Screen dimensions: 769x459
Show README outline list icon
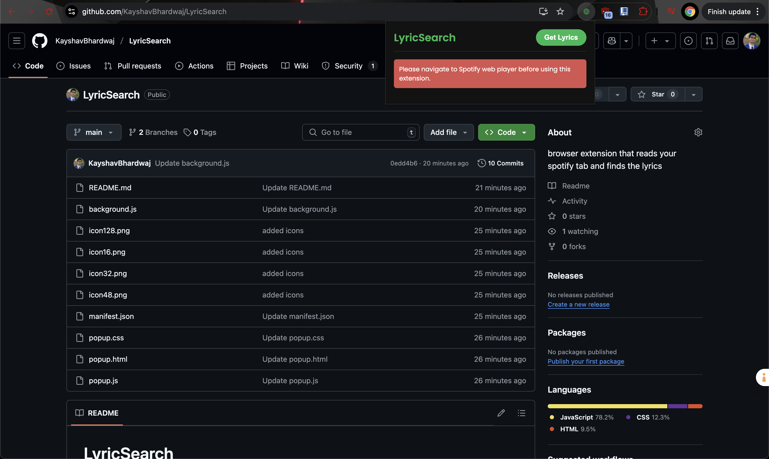[522, 413]
